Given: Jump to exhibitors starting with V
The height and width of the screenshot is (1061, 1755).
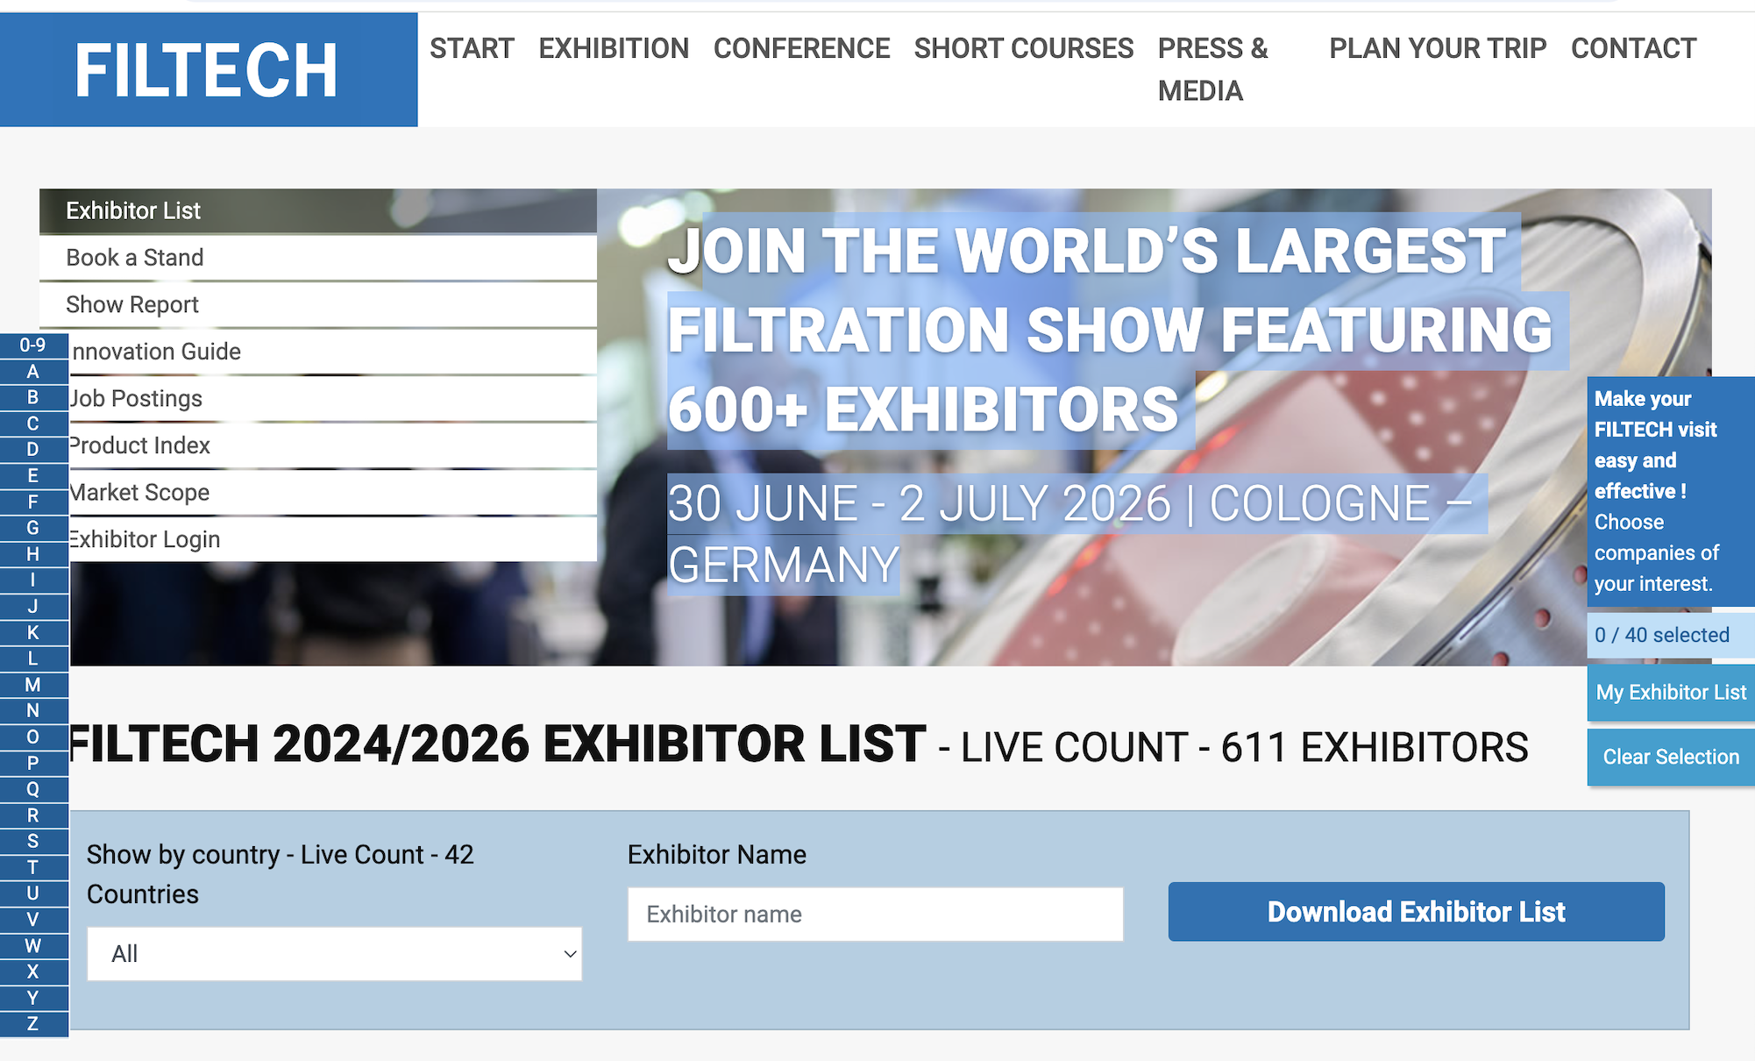Looking at the screenshot, I should [33, 920].
